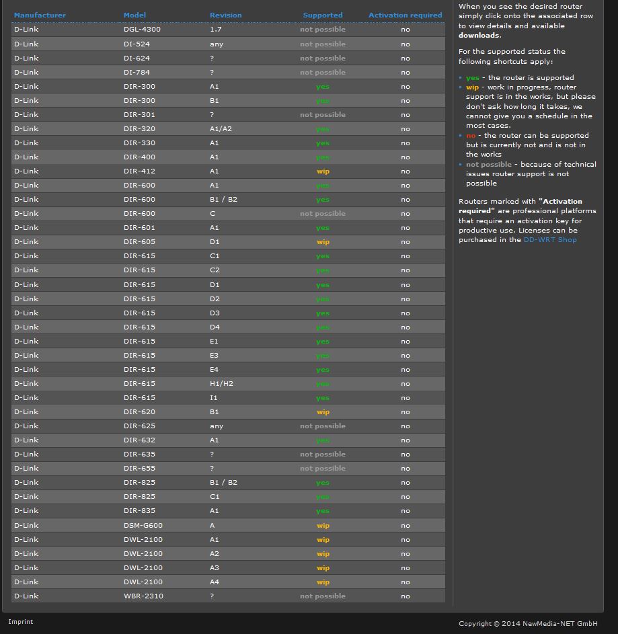
Task: Select the DIR-301 model cell
Action: pos(139,115)
